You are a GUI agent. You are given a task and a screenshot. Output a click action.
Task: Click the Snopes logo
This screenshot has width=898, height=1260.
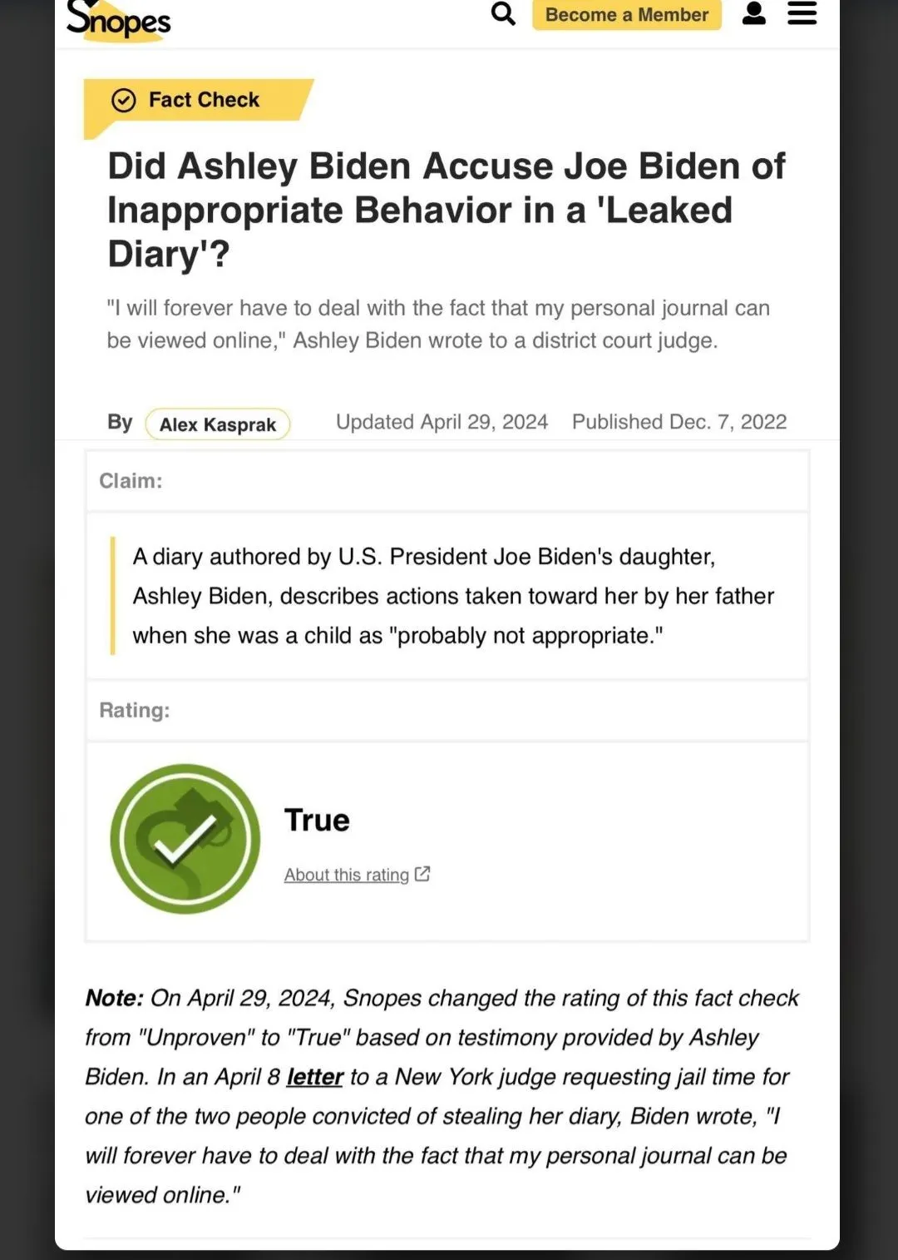(116, 21)
